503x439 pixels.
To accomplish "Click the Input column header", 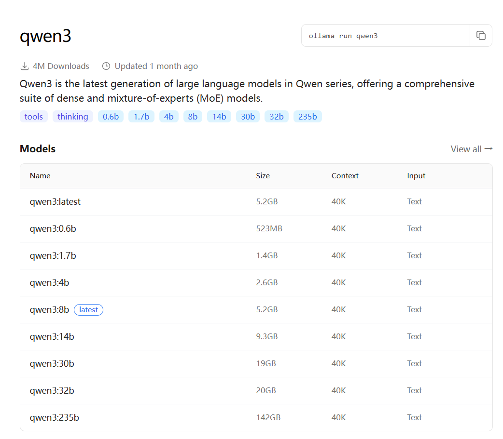I will [416, 176].
